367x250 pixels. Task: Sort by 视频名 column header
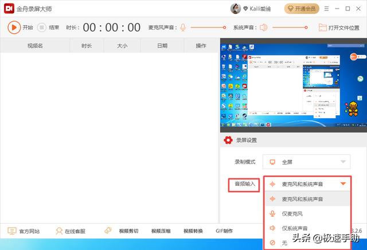(x=35, y=46)
